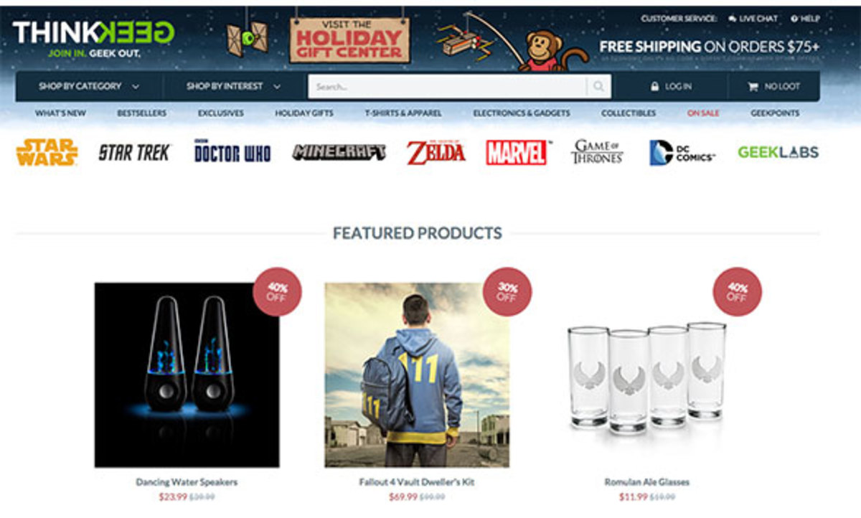Open the On Sale menu item
Screen dimensions: 861x518
[x=702, y=113]
